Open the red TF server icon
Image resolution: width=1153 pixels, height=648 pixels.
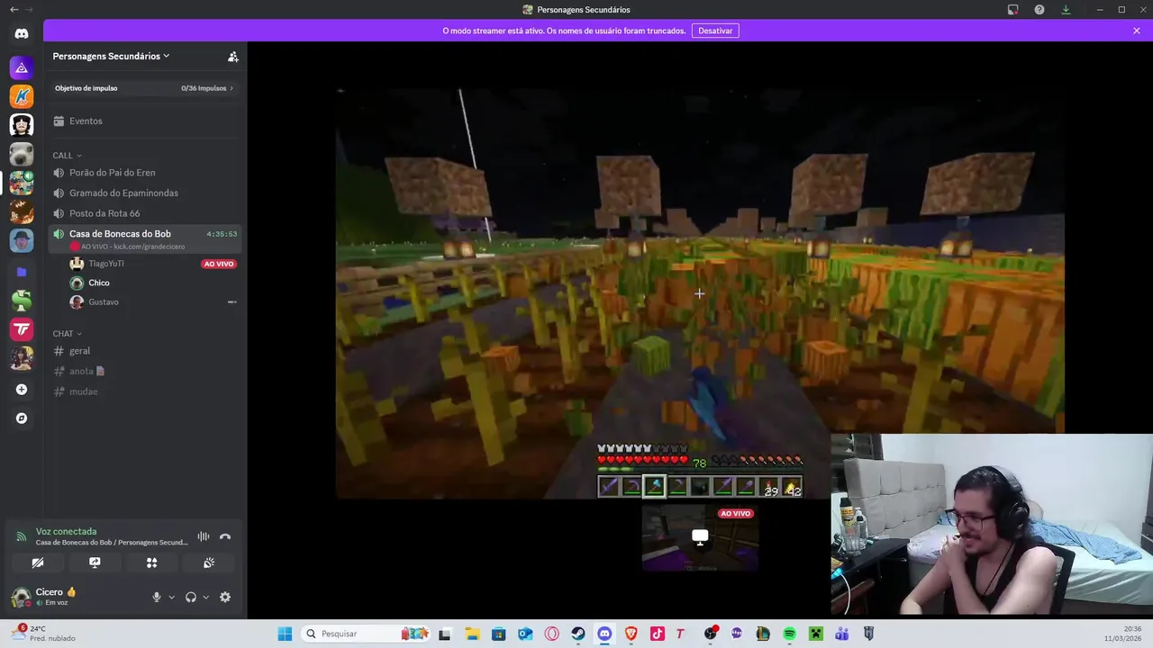pos(22,329)
